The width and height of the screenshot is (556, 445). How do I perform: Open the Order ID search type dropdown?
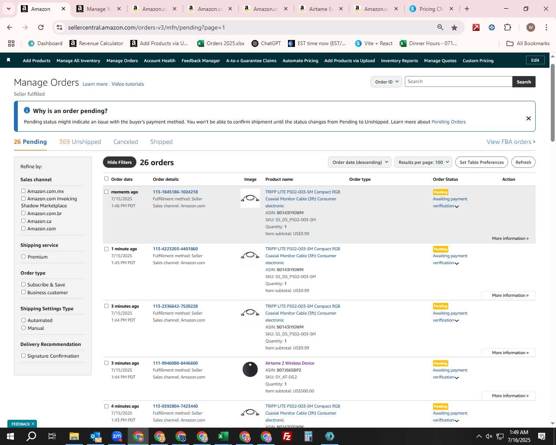coord(386,82)
